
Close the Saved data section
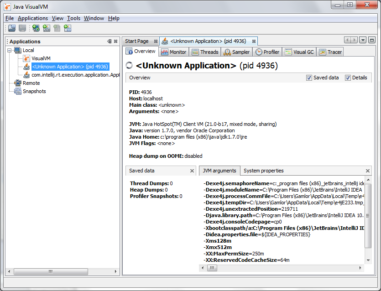(x=192, y=171)
